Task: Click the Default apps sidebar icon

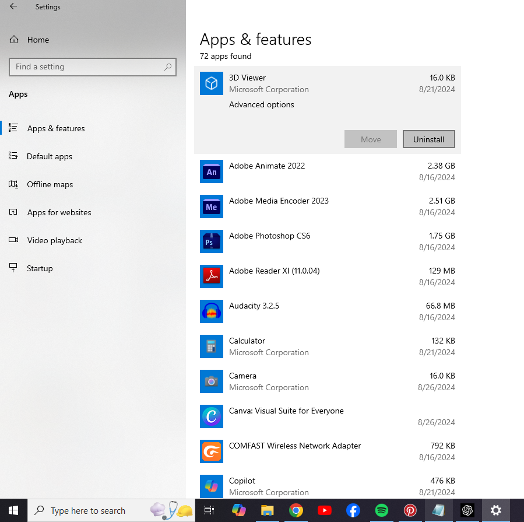Action: click(13, 156)
